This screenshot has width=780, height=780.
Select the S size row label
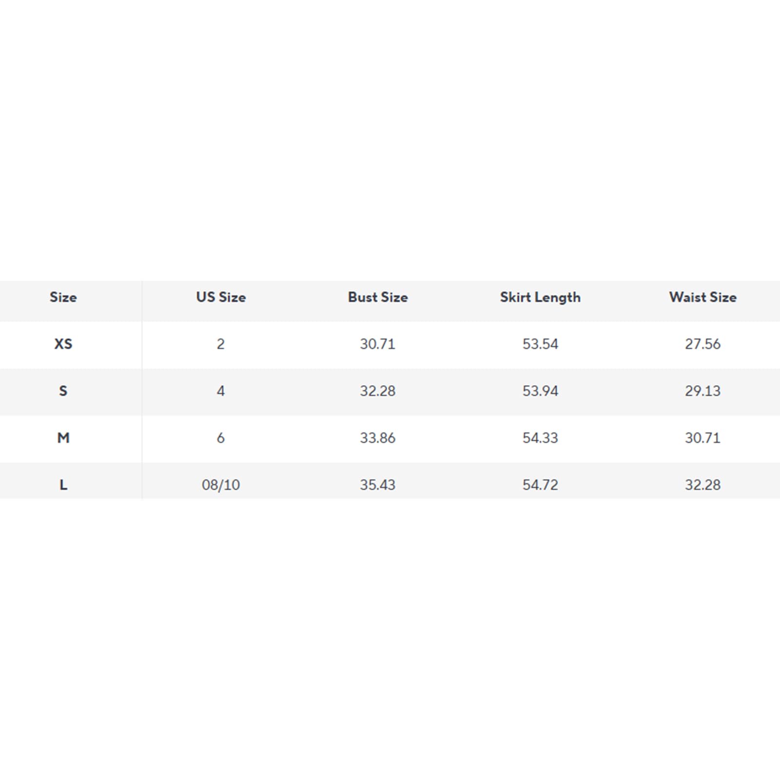[x=63, y=391]
